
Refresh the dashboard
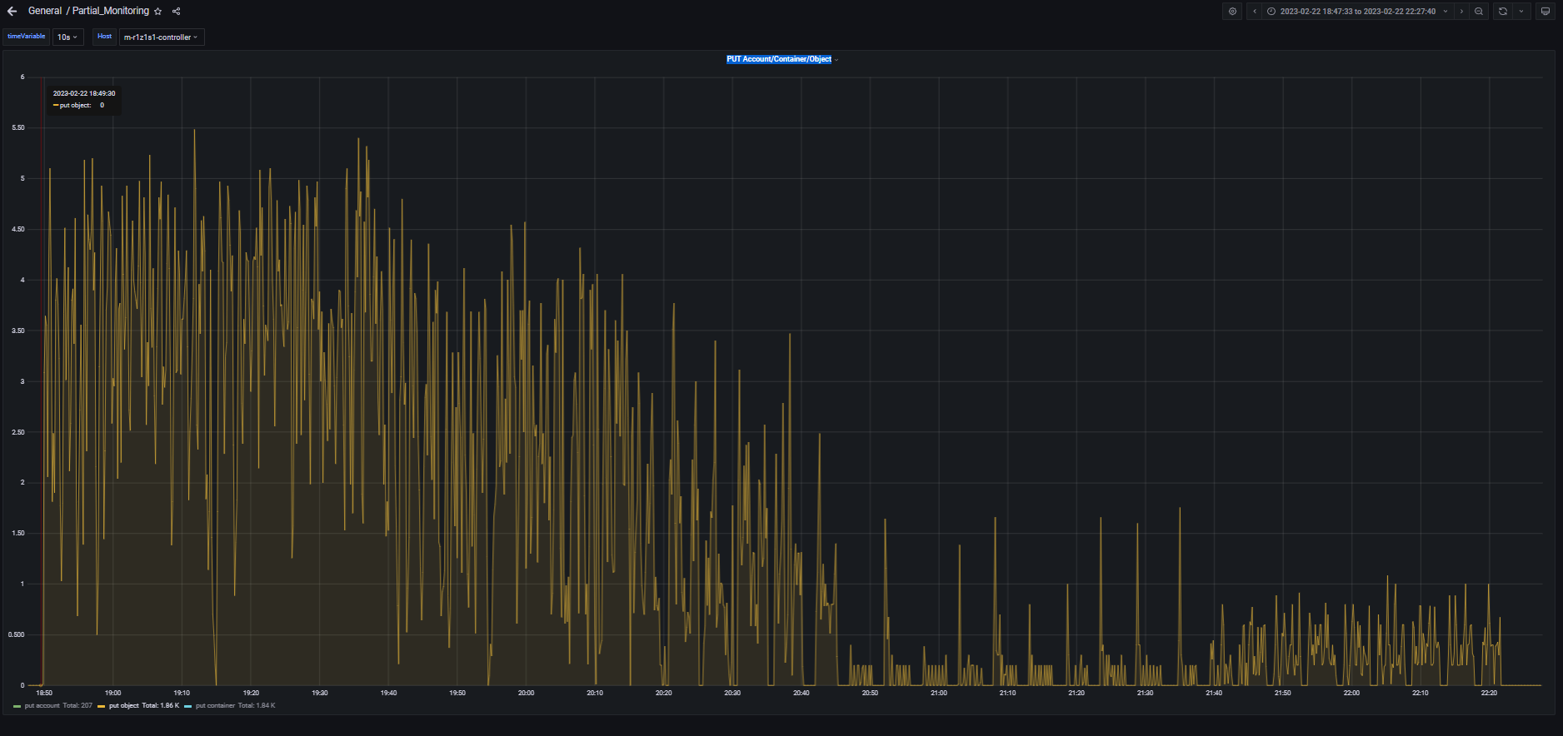[1503, 12]
